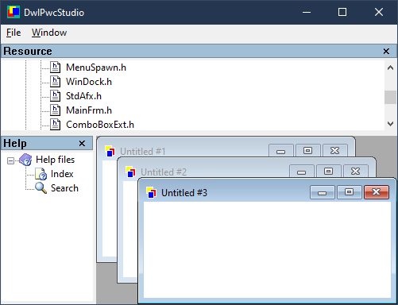The width and height of the screenshot is (398, 305).
Task: Click the Help files book icon
Action: [25, 160]
